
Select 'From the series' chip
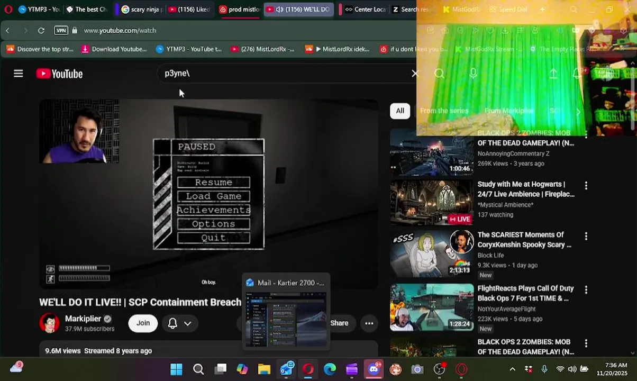pyautogui.click(x=444, y=111)
